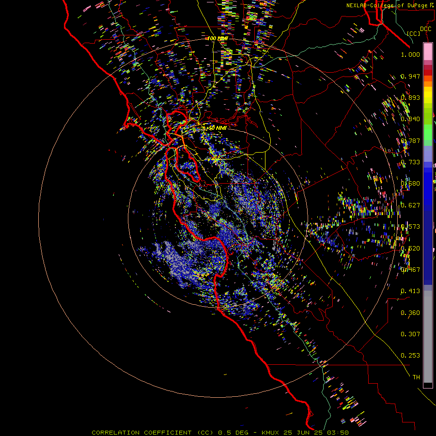Click the 03:50 time stamp
436x436 pixels.
(x=338, y=433)
